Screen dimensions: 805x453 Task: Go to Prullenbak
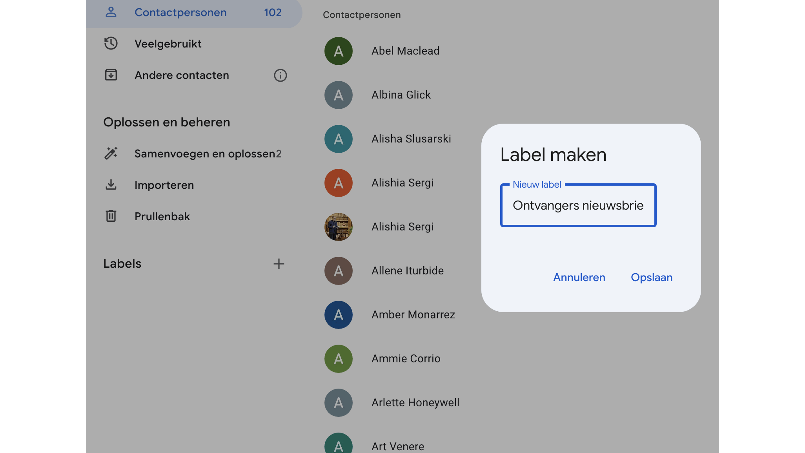[162, 217]
